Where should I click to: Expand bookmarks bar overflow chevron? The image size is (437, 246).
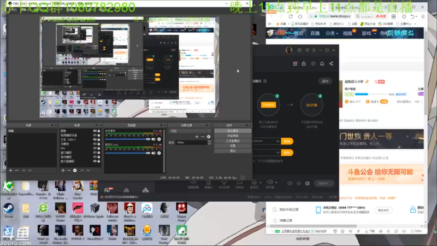coord(416,24)
